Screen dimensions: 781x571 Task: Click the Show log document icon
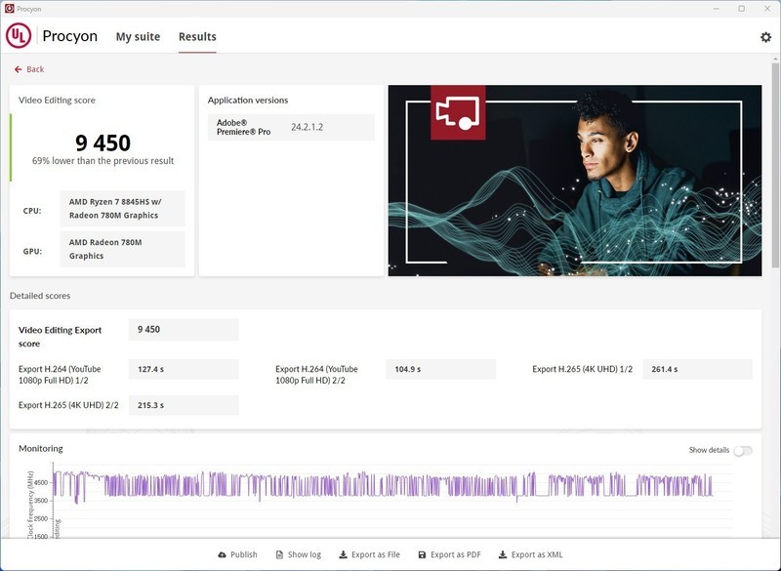point(280,554)
